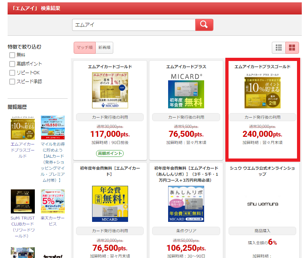This screenshot has height=258, width=303.
Task: Click the yellow 年会費実質無料 banner image
Action: pos(110,204)
